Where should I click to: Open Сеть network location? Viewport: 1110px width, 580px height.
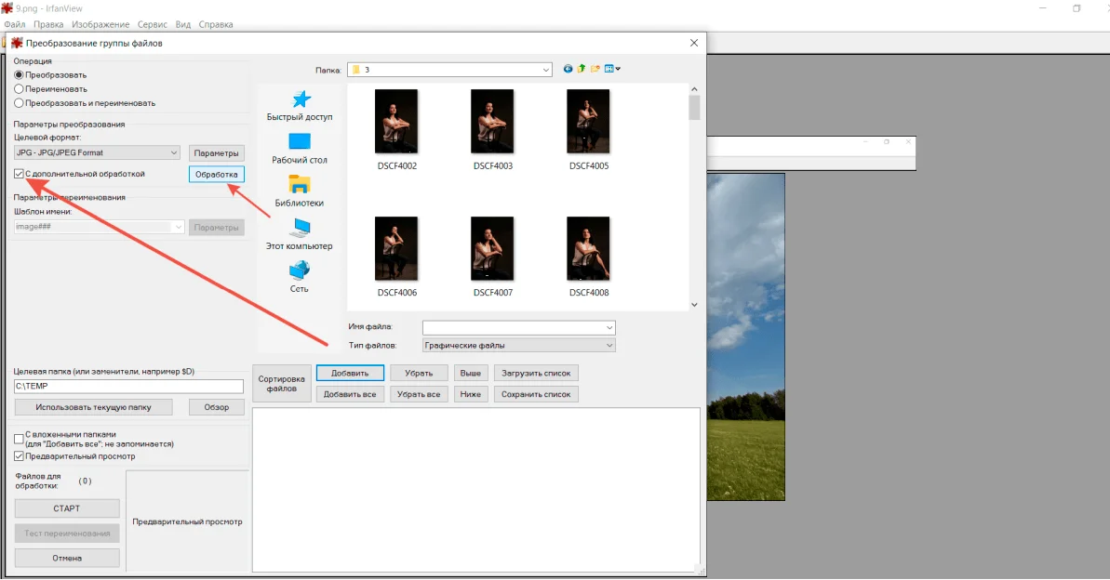[x=300, y=277]
